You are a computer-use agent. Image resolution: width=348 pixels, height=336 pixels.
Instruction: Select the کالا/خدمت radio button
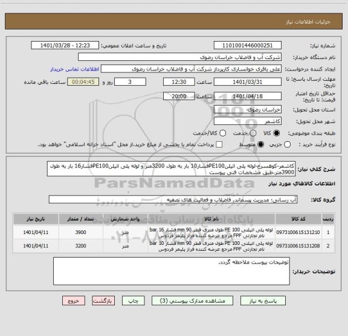point(222,133)
